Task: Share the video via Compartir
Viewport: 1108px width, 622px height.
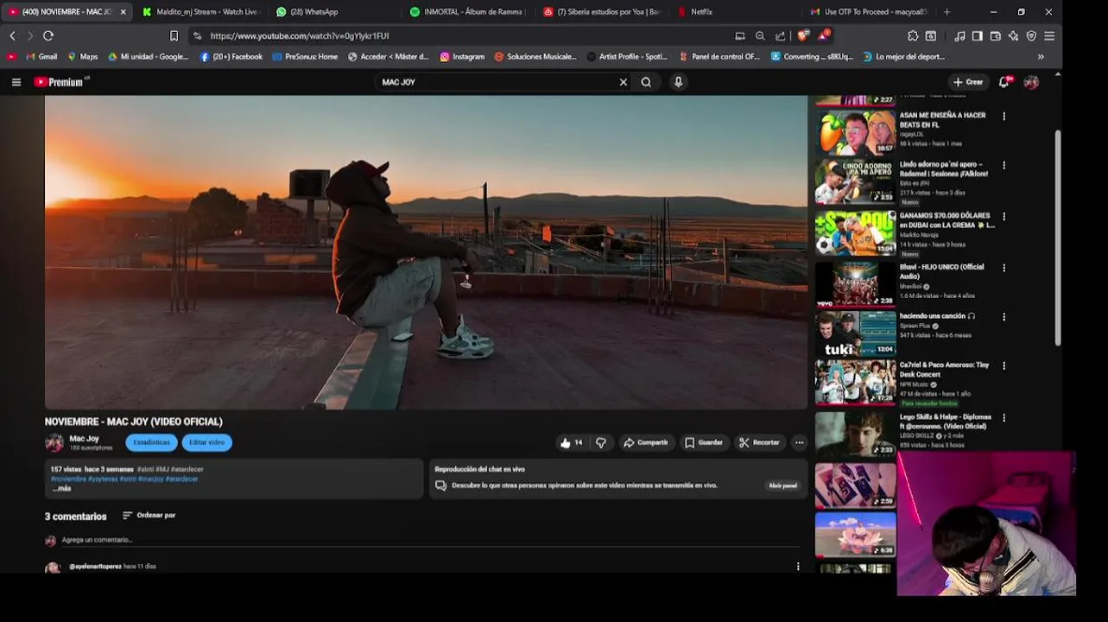Action: point(646,442)
